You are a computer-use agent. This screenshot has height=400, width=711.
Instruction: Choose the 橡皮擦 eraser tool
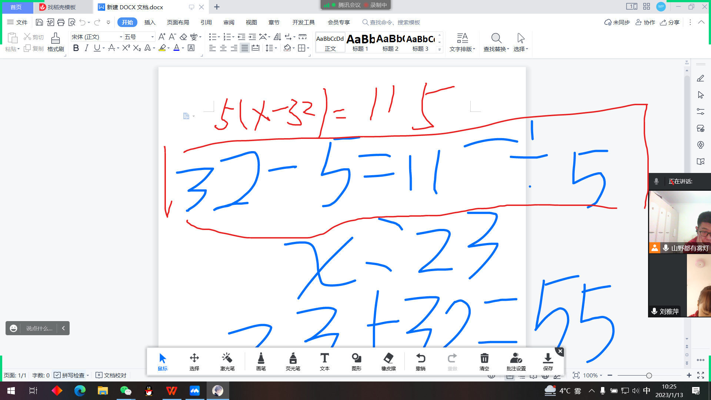[x=388, y=362]
